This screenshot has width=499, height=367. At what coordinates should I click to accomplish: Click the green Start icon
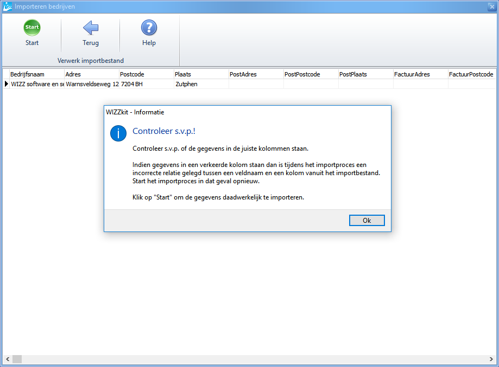32,28
